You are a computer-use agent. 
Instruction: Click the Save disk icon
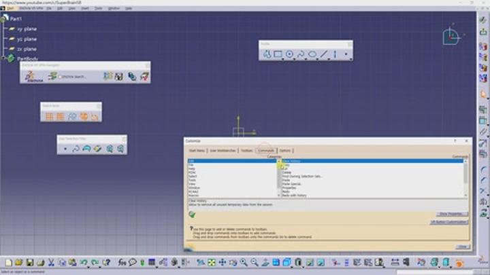pyautogui.click(x=30, y=263)
